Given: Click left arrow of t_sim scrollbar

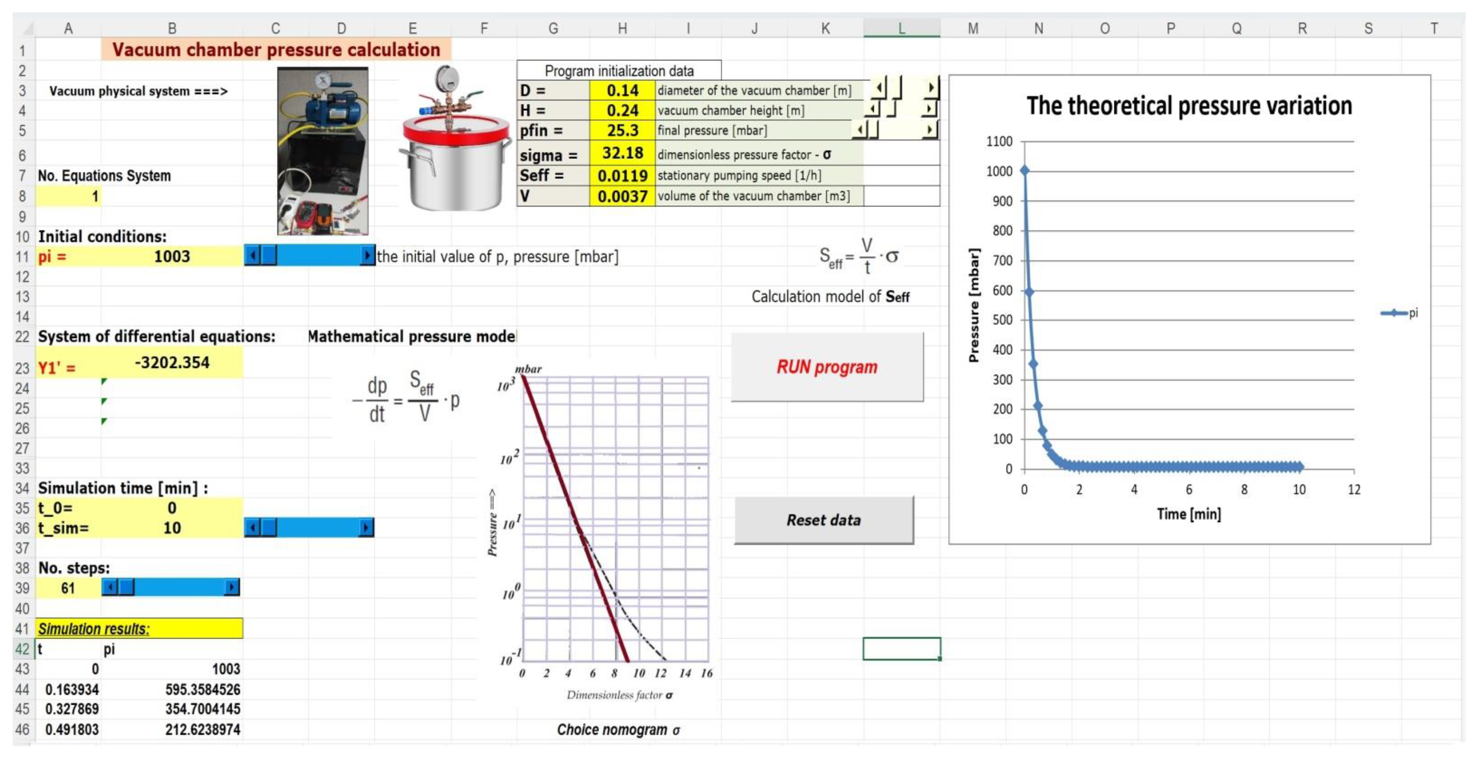Looking at the screenshot, I should pyautogui.click(x=252, y=527).
